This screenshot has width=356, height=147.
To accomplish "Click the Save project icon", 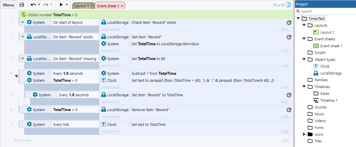I will (22, 5).
